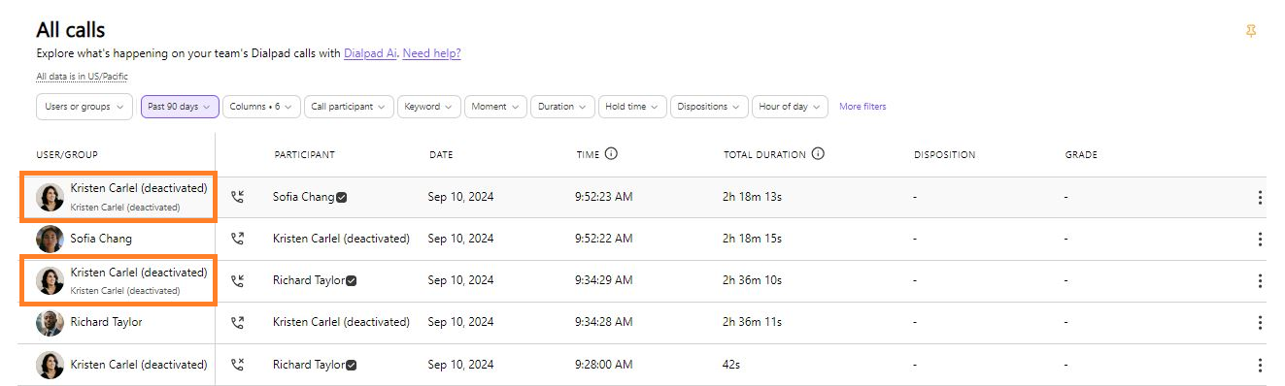Click More filters link

tap(862, 107)
